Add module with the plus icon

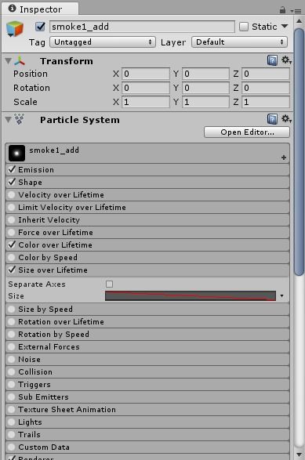(284, 158)
